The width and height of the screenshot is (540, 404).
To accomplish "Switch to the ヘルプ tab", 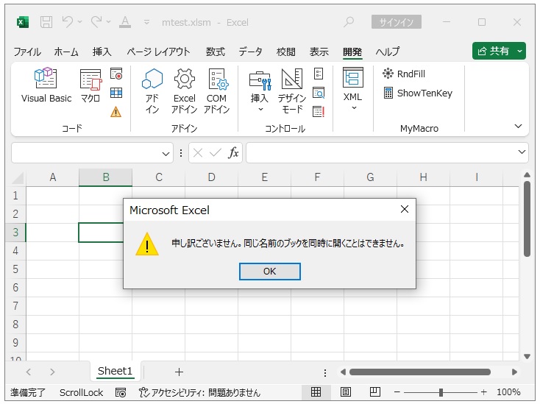I will coord(388,52).
